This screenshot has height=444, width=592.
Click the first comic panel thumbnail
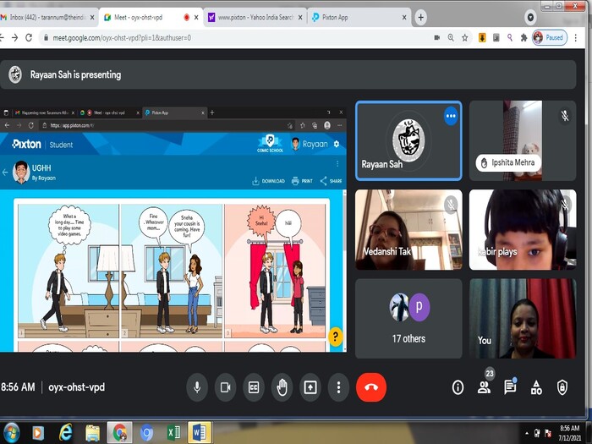tap(69, 271)
